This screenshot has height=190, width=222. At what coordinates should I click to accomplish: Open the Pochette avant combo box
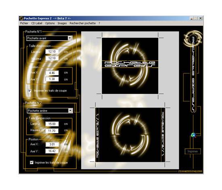point(49,38)
